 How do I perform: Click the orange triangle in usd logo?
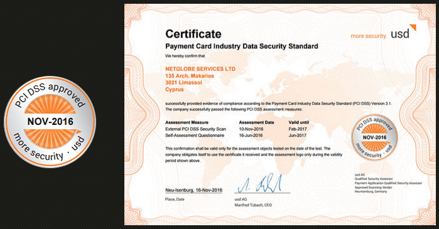(x=413, y=28)
